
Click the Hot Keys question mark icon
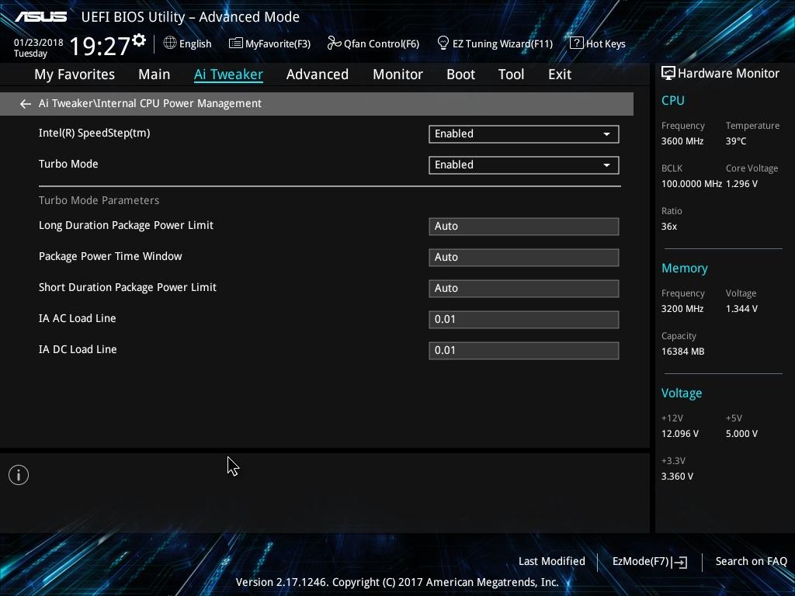[x=576, y=43]
